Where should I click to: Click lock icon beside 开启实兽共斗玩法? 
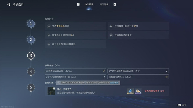point(49,26)
